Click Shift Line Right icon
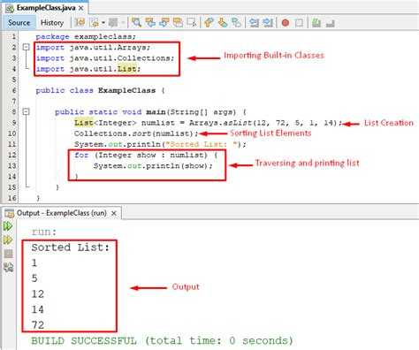The width and height of the screenshot is (419, 350). point(268,22)
